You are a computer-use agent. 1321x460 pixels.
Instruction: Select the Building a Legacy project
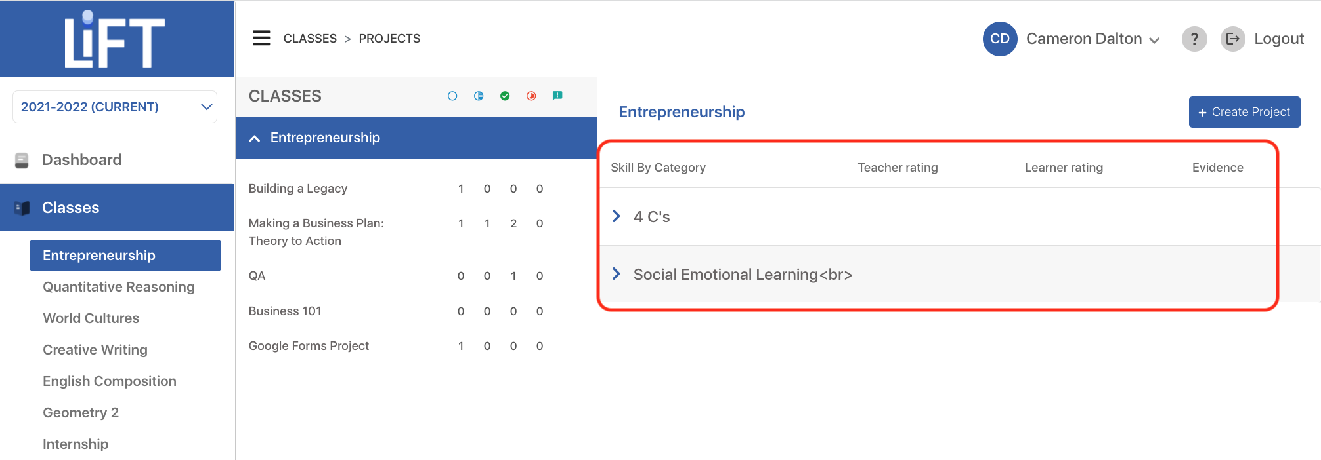click(x=298, y=189)
